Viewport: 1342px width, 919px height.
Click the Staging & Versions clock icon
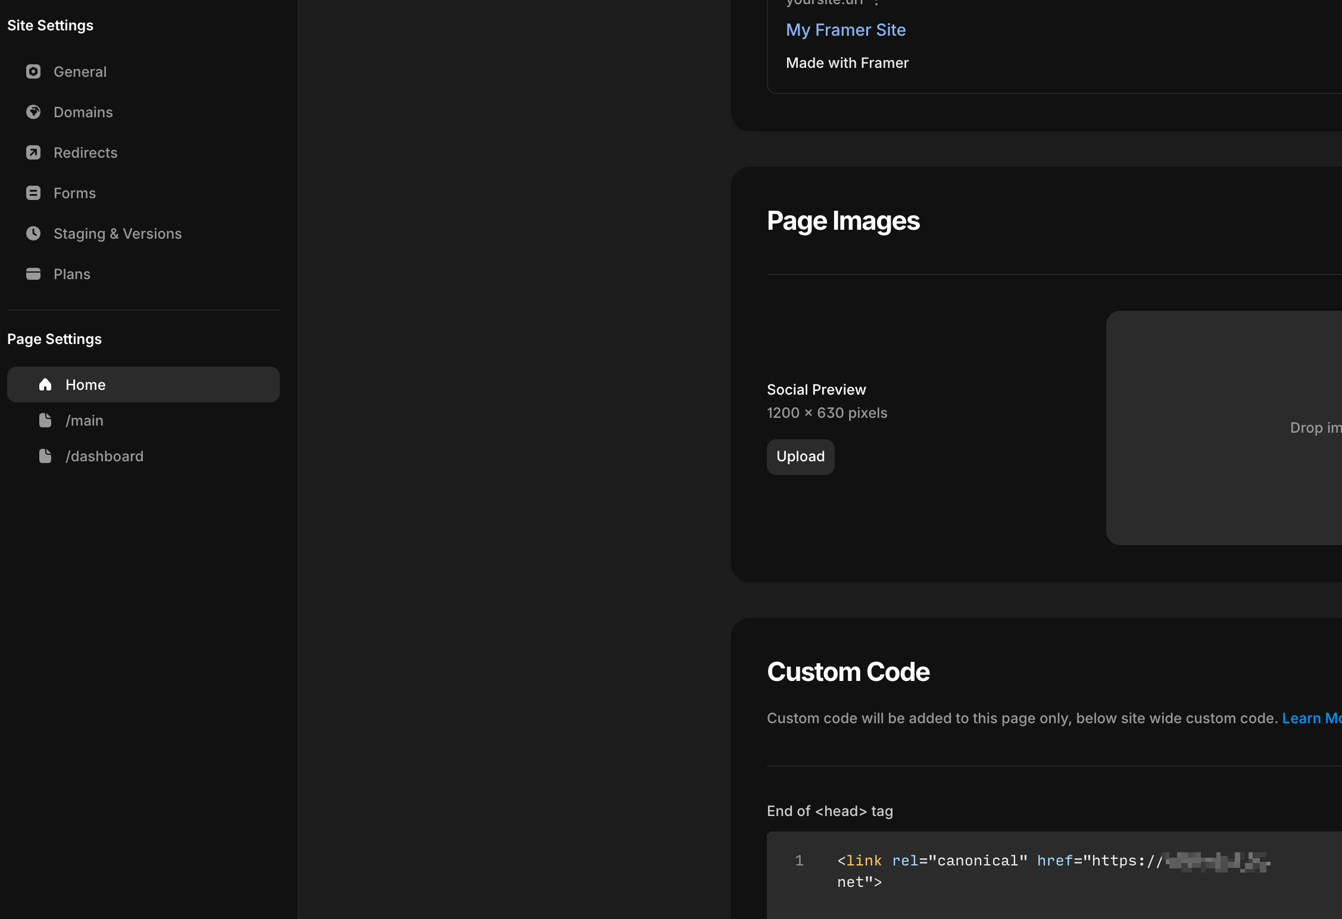pos(33,233)
